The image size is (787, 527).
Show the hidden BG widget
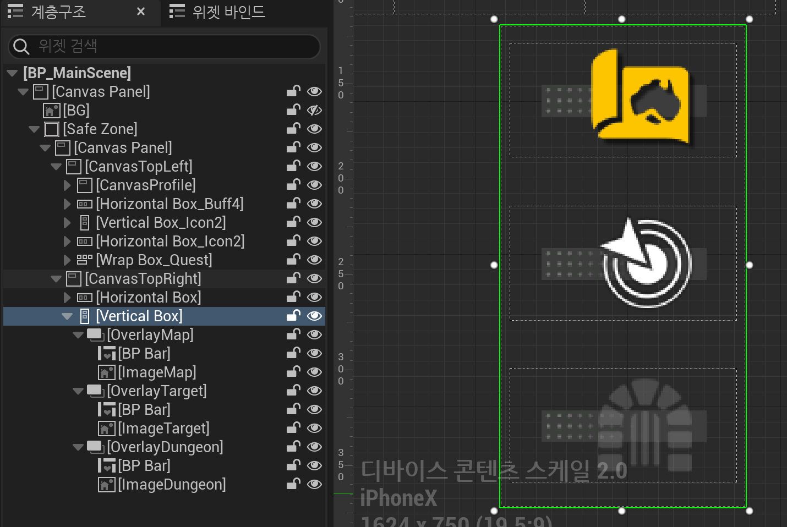pos(314,111)
